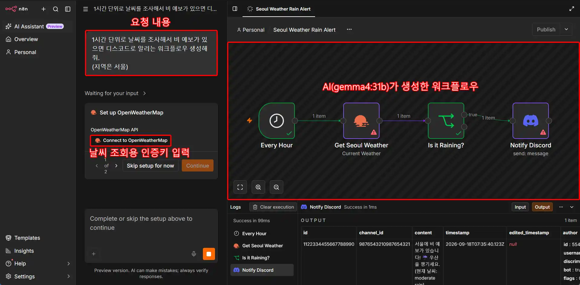Click the Continue button
Viewport: 580px width, 285px height.
(x=197, y=165)
